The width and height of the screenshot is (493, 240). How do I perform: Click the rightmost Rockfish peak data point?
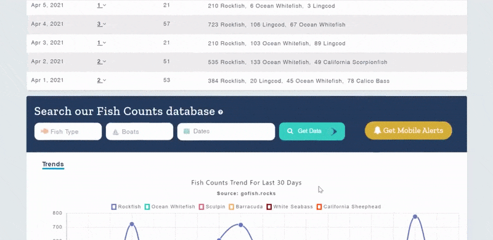tap(415, 217)
